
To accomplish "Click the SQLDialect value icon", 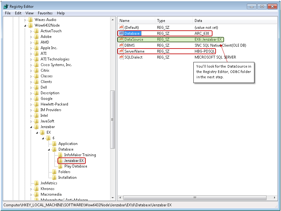I will pos(121,57).
